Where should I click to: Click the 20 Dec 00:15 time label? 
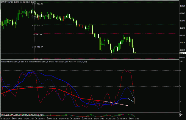(x=40, y=119)
